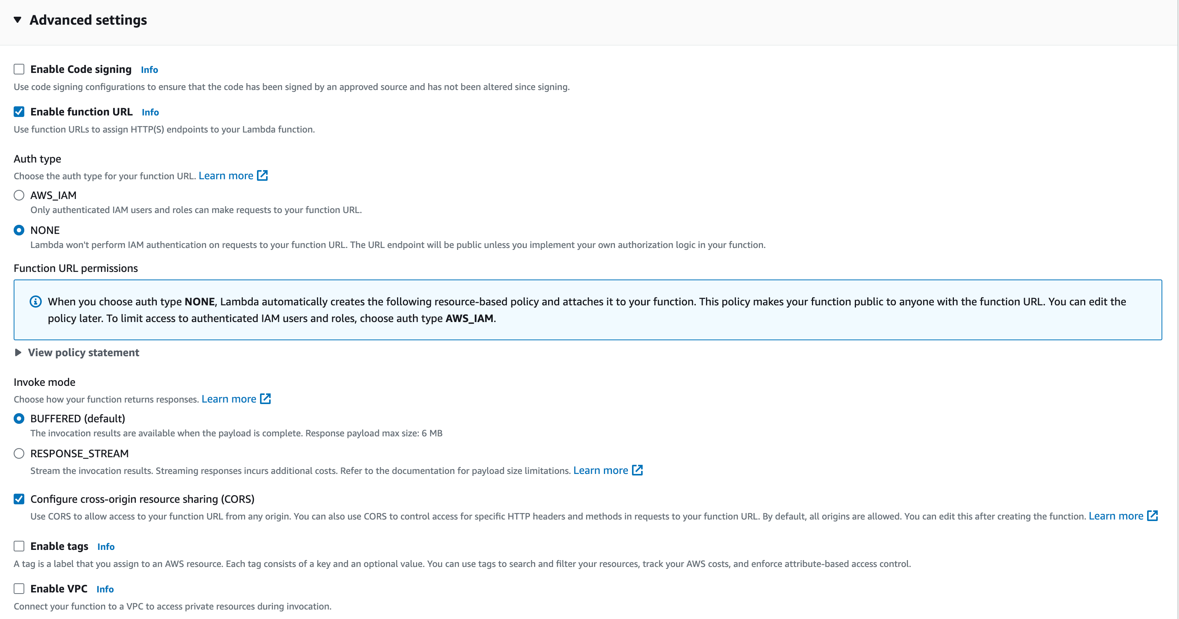Disable Configure cross-origin resource sharing checkbox

click(x=19, y=499)
